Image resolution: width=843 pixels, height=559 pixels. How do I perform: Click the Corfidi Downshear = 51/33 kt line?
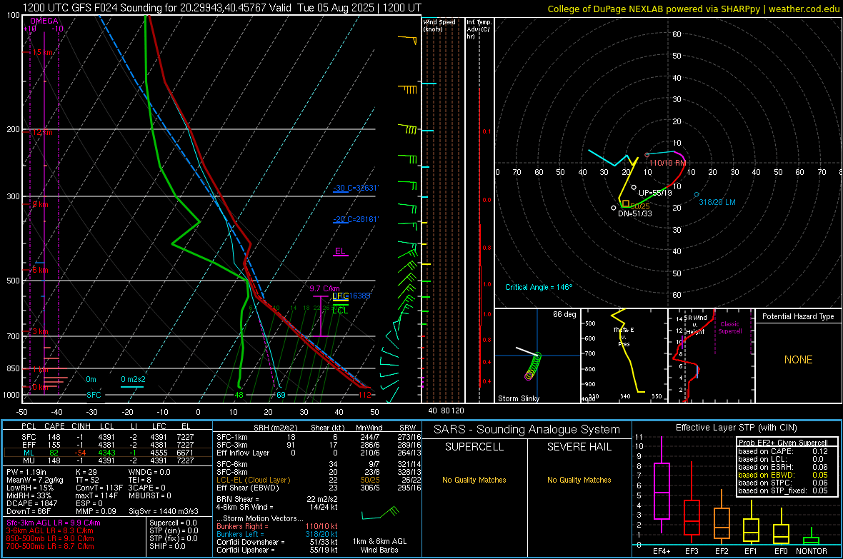pyautogui.click(x=276, y=542)
